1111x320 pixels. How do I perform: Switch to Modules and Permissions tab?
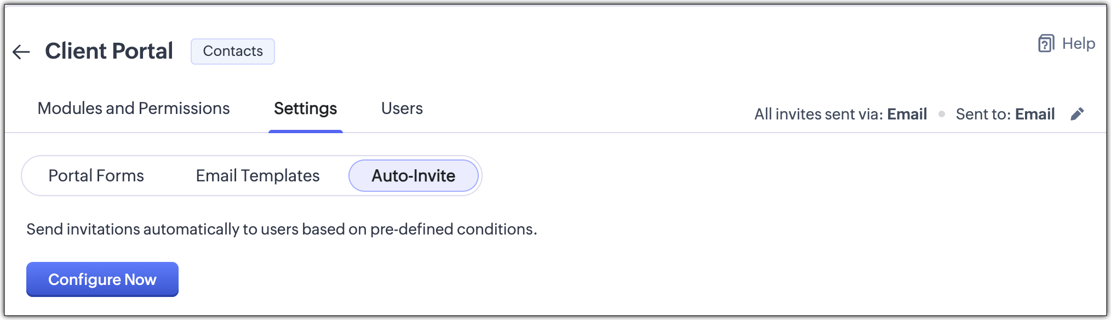(x=134, y=108)
